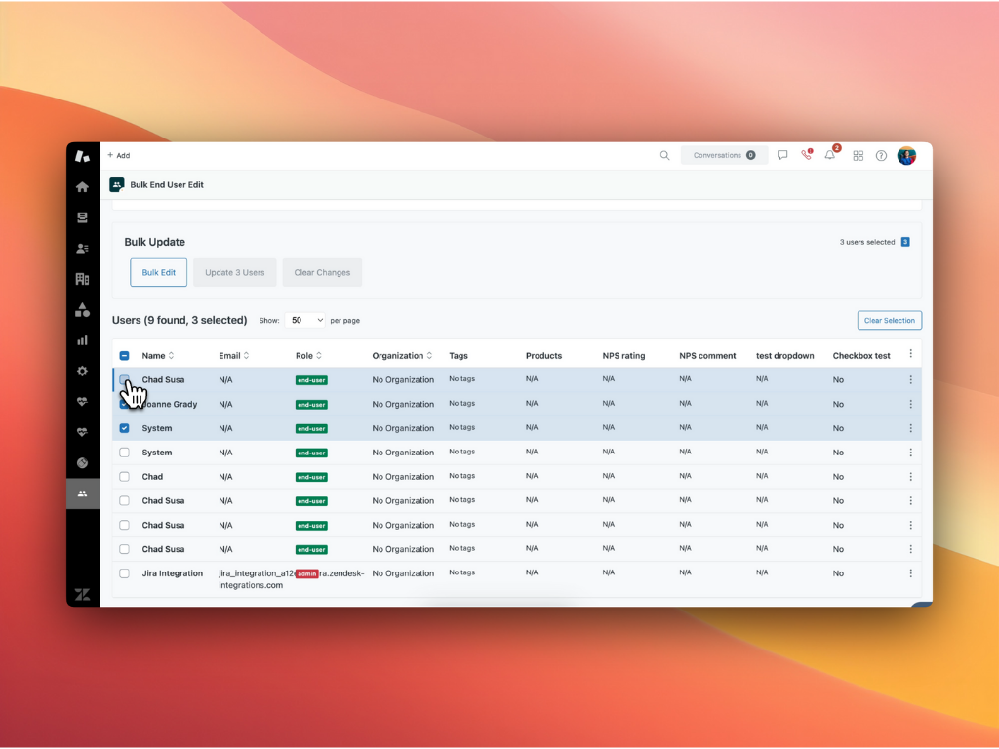The width and height of the screenshot is (999, 749).
Task: Open the Reporting bar-chart sidebar icon
Action: tap(82, 340)
